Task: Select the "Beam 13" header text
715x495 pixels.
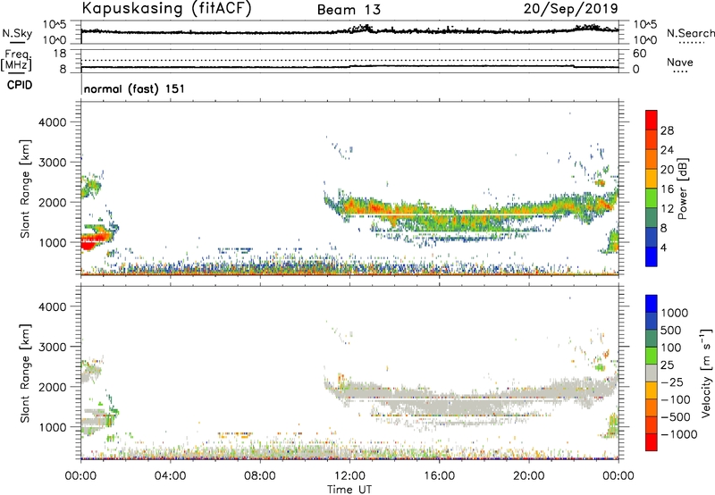Action: (x=349, y=10)
